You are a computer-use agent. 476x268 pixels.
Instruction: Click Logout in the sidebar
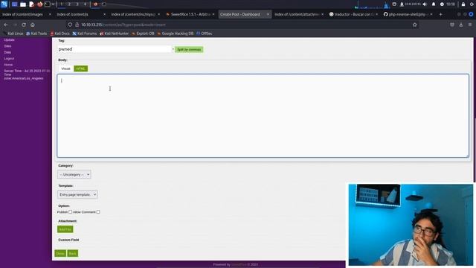(x=9, y=58)
